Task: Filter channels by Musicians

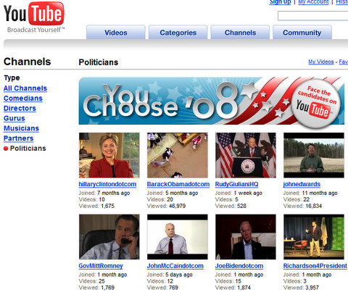Action: [x=21, y=128]
